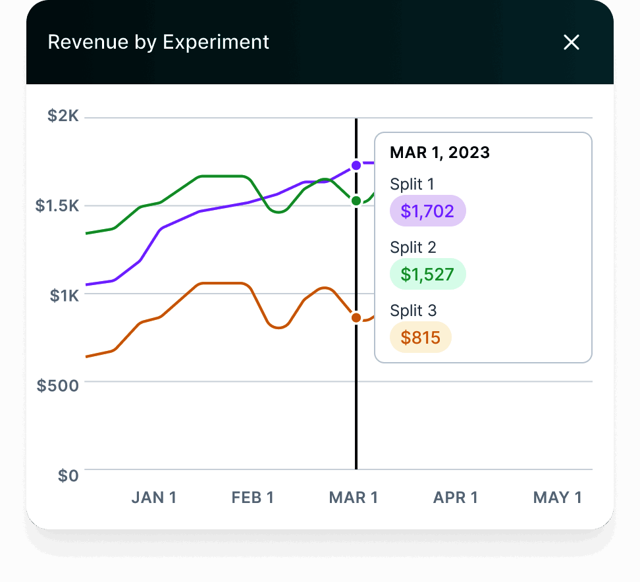
Task: Click the $0 y-axis label
Action: [x=68, y=475]
